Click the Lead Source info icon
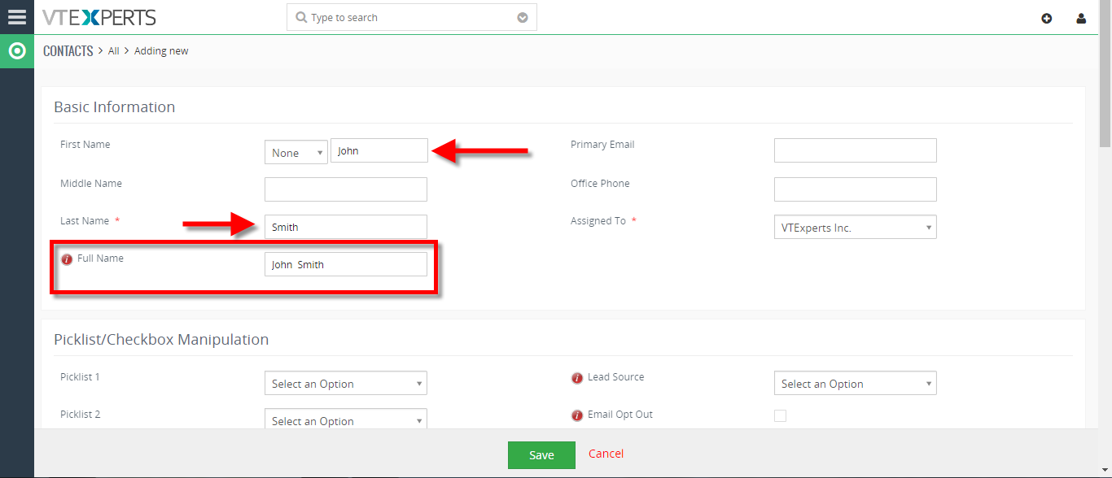 click(577, 378)
